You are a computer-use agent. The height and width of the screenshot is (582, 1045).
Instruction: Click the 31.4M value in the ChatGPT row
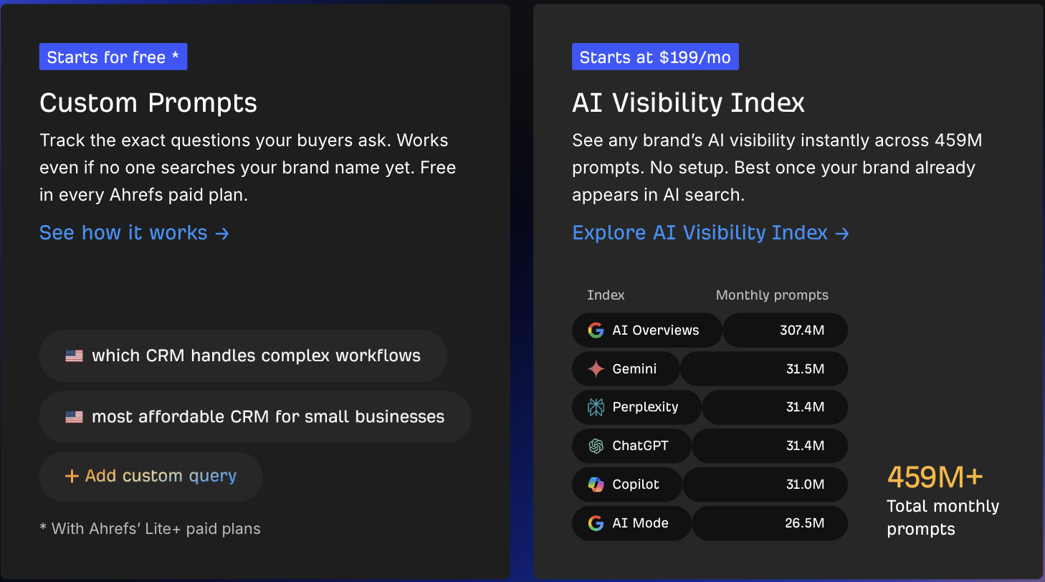click(805, 446)
